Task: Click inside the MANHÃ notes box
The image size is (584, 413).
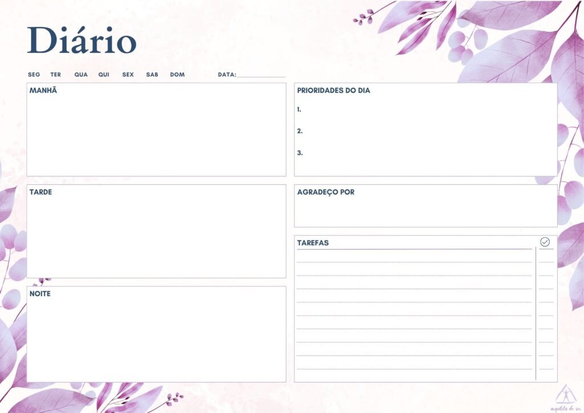Action: (x=156, y=134)
